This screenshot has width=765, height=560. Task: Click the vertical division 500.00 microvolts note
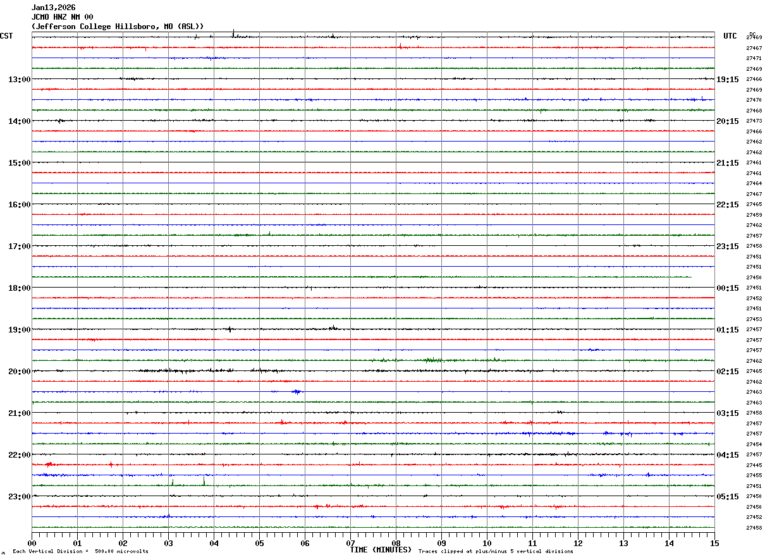80,552
